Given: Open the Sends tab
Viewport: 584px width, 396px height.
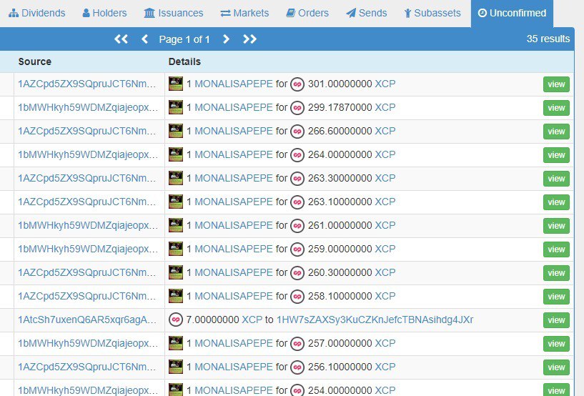Looking at the screenshot, I should click(367, 13).
